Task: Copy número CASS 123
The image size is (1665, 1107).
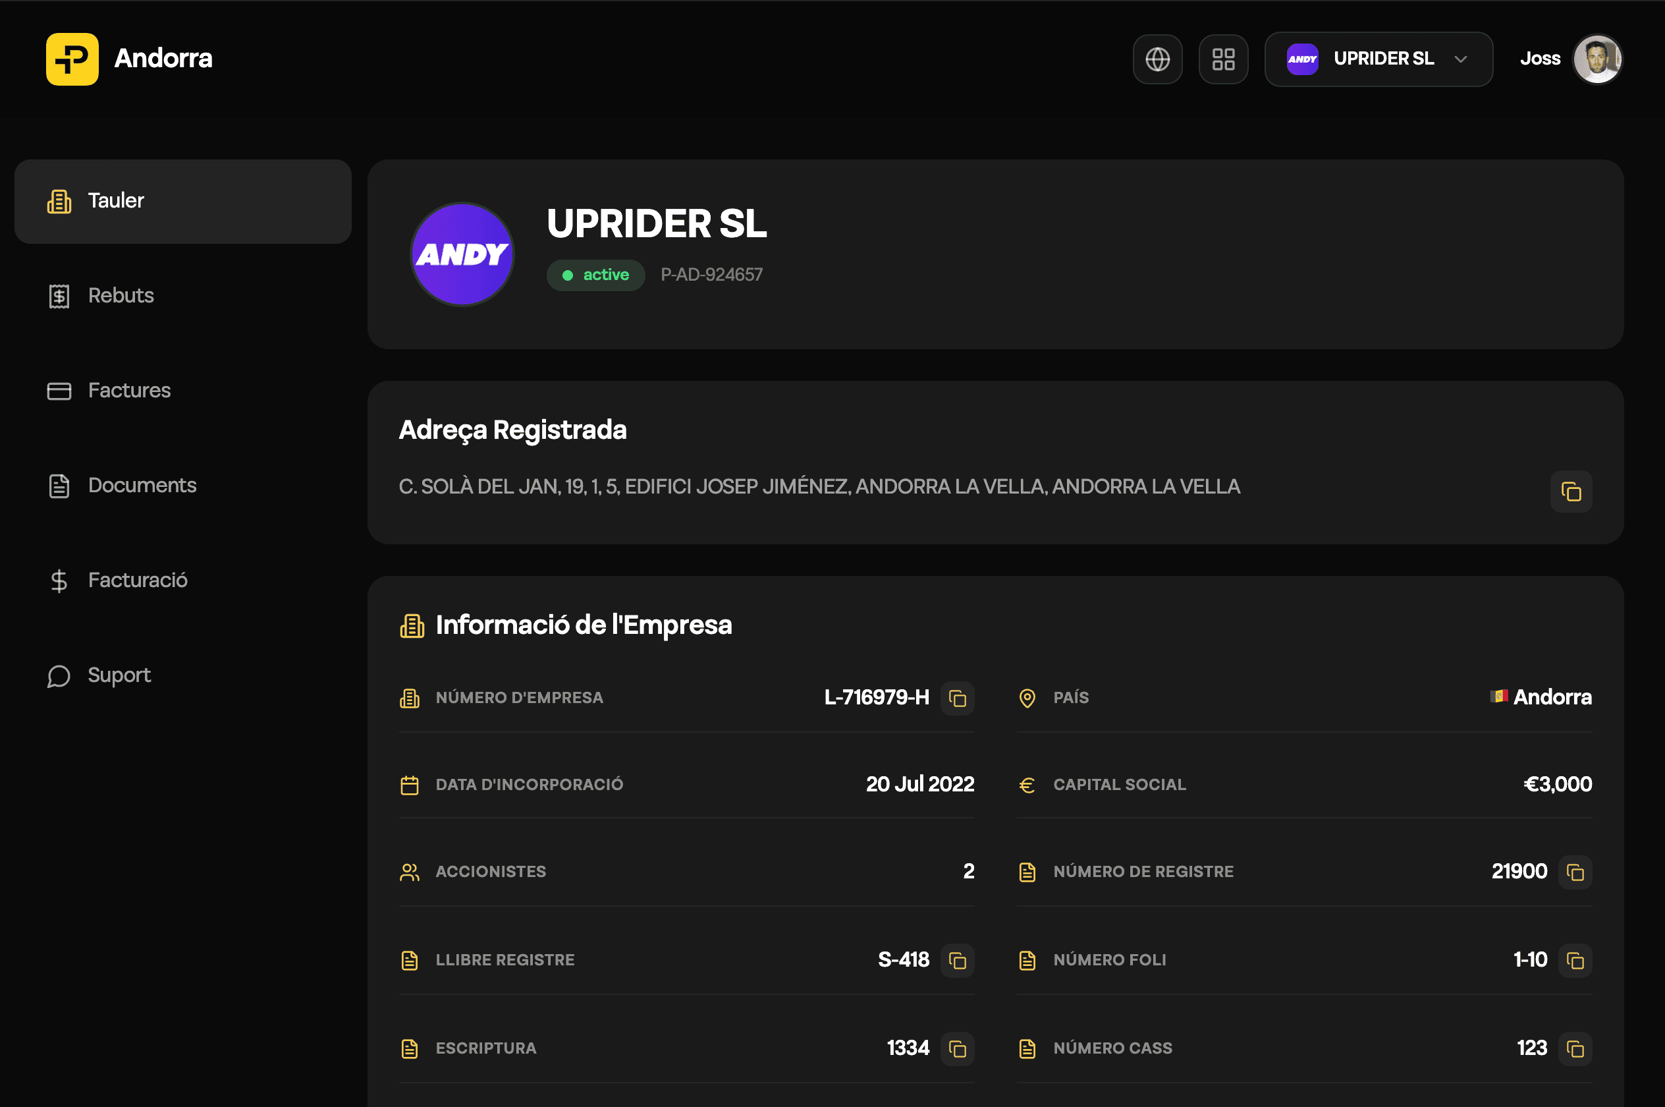Action: tap(1575, 1049)
